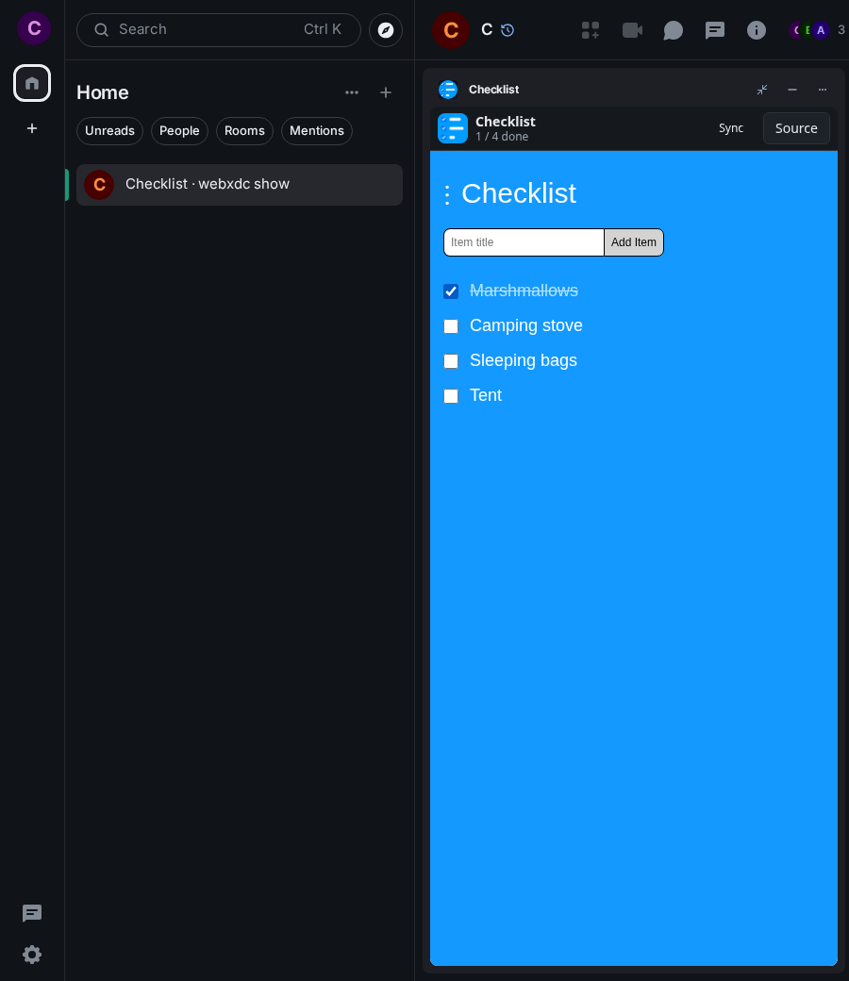849x981 pixels.
Task: Click the Marshmallows item text
Action: (524, 291)
